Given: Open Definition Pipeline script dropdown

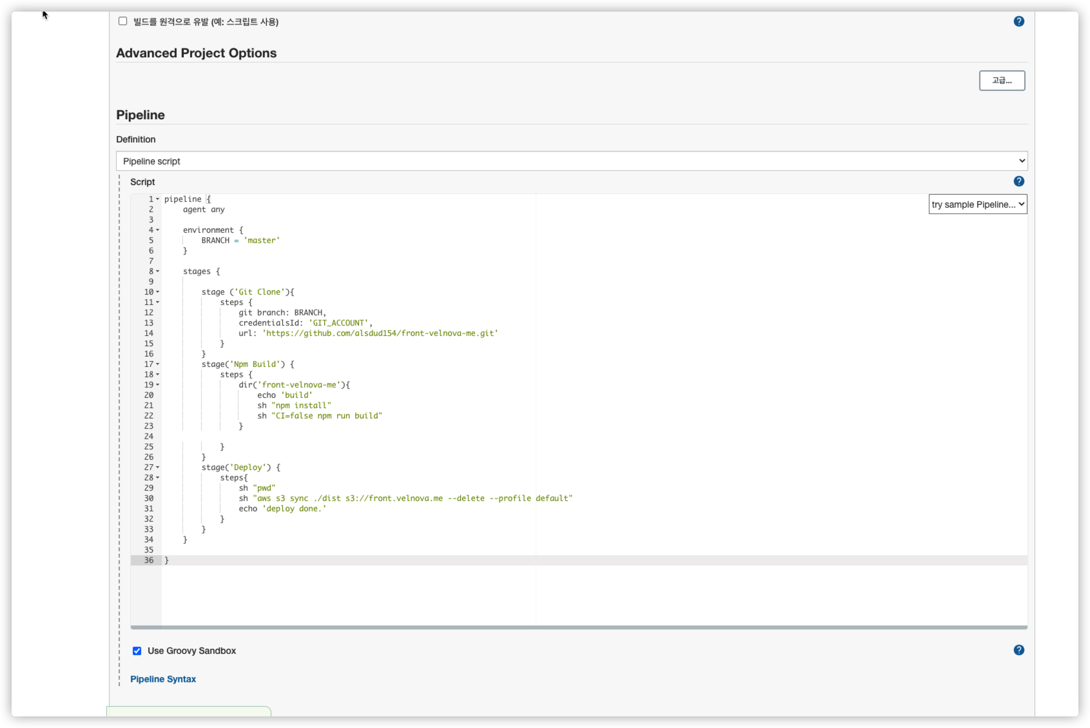Looking at the screenshot, I should point(571,161).
